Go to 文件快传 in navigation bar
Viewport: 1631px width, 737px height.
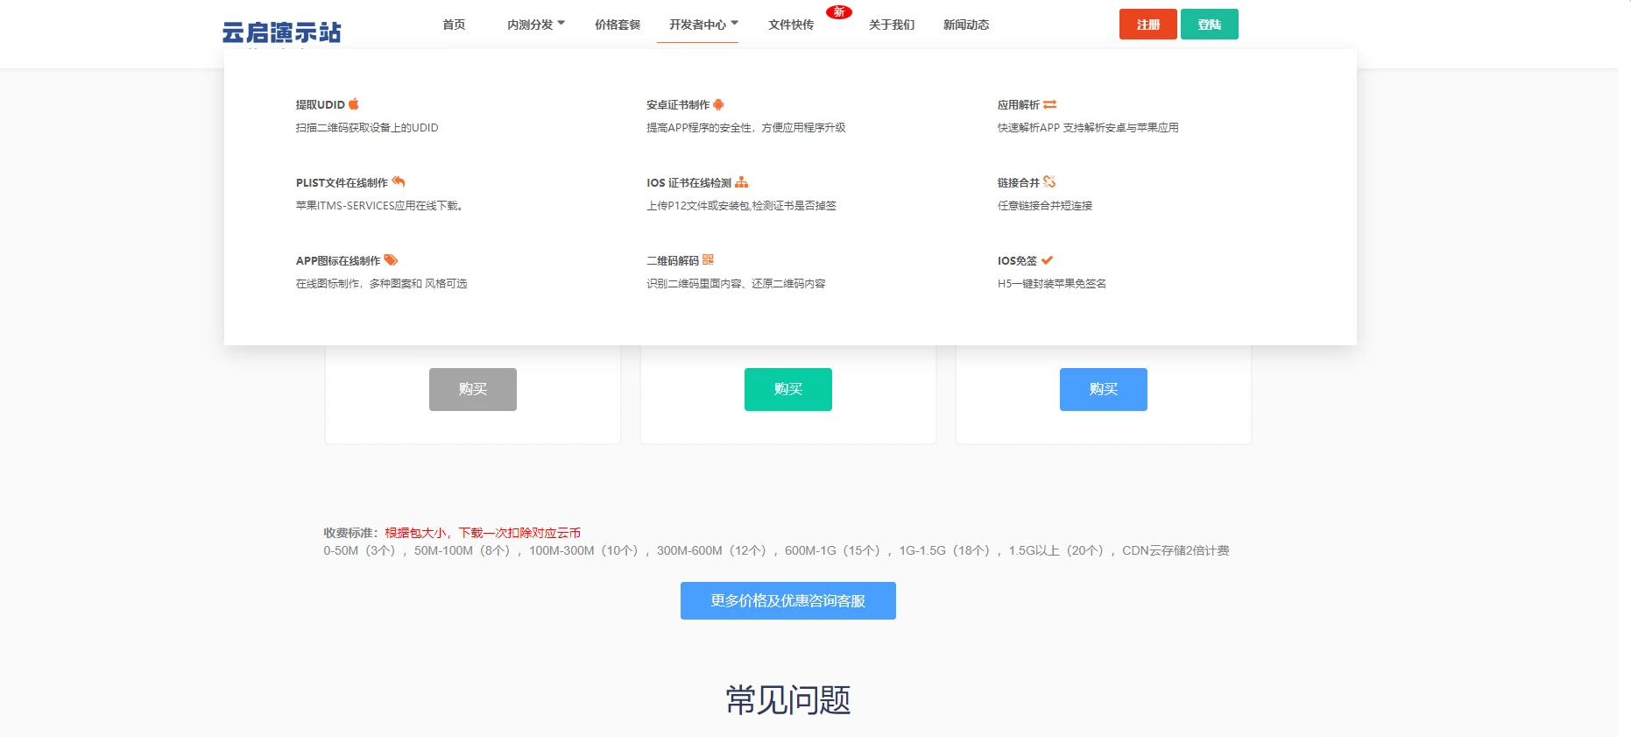791,25
